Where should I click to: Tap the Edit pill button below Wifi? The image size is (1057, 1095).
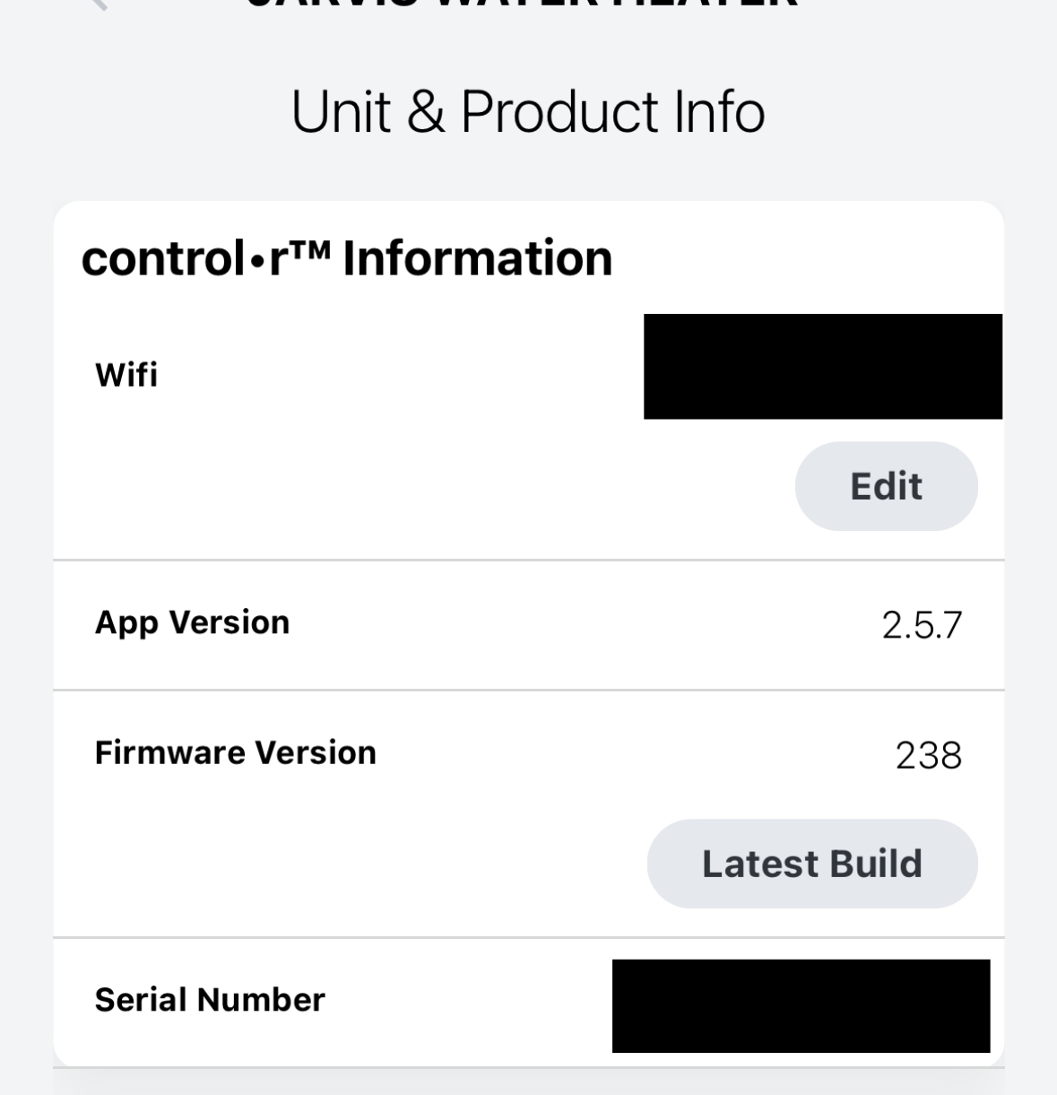click(886, 485)
